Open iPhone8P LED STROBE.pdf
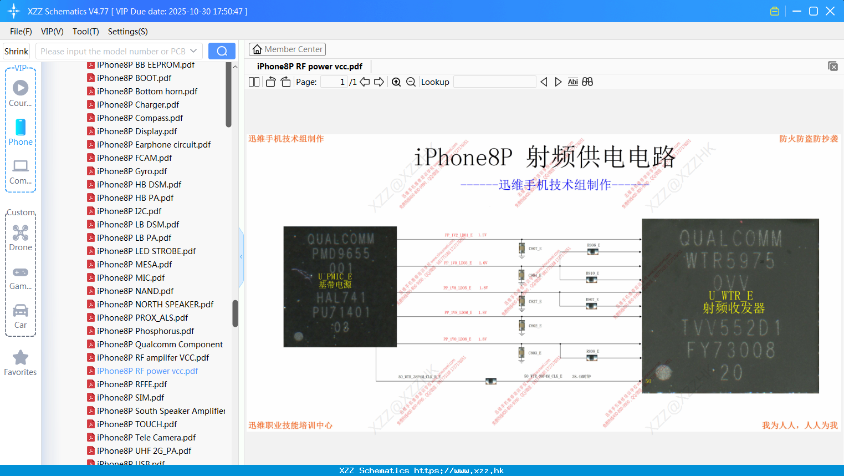Image resolution: width=844 pixels, height=476 pixels. [146, 251]
